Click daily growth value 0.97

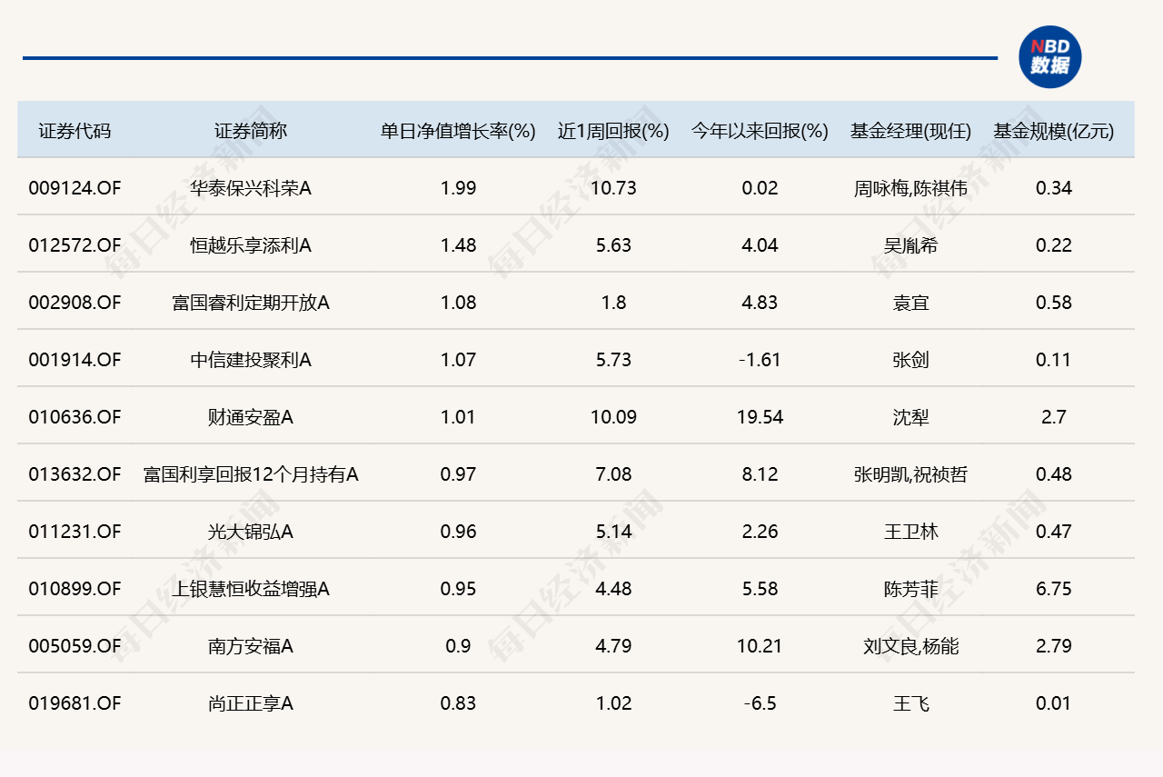click(458, 474)
